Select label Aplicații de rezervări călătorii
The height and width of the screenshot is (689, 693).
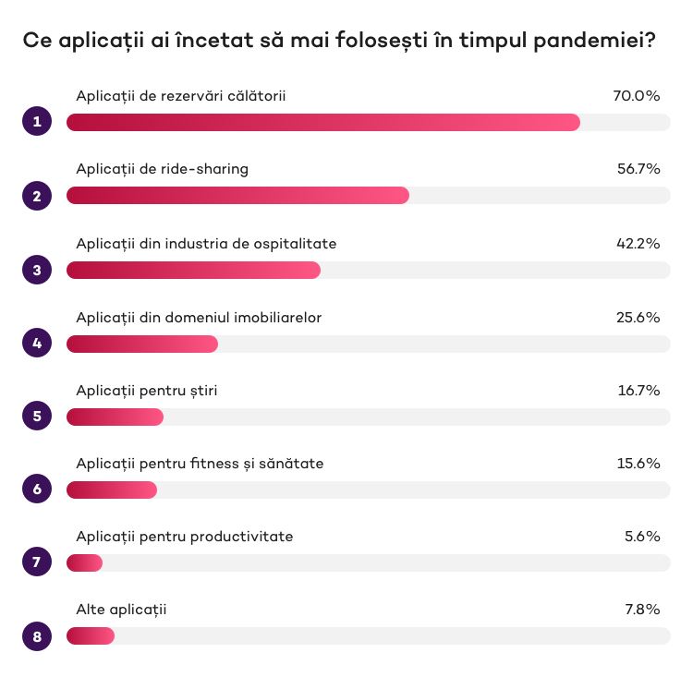coord(181,96)
